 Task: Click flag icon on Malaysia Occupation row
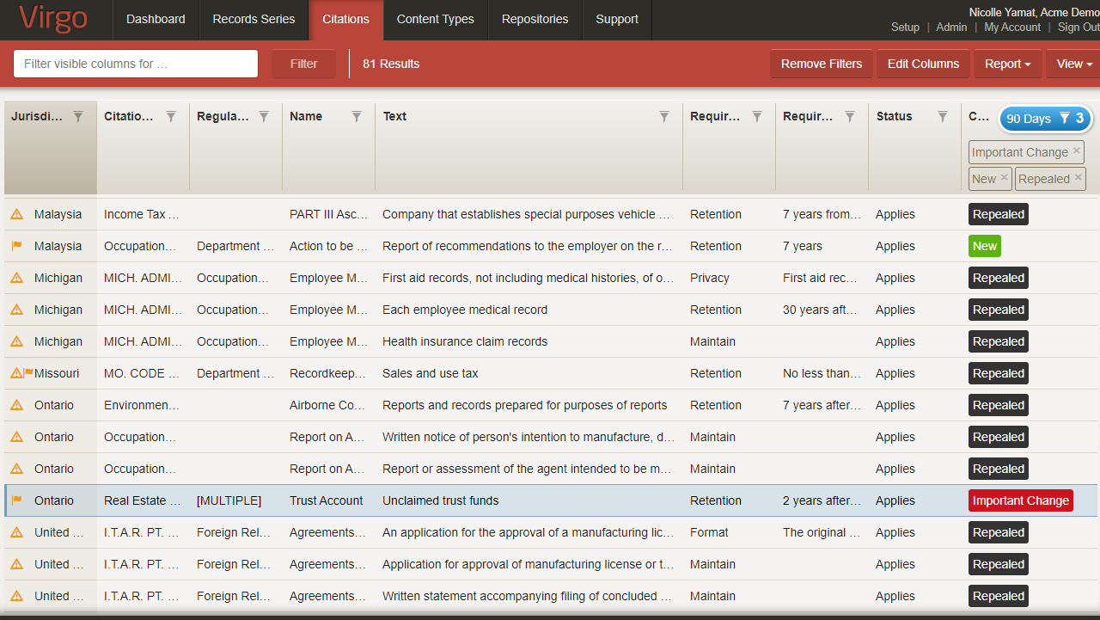click(x=16, y=246)
